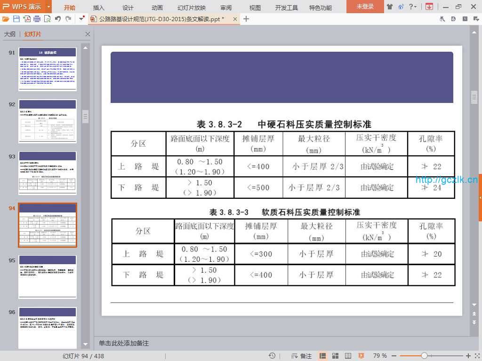Export to PDF using the toolbar icon
Viewport: 482px width, 361px height.
(27, 19)
